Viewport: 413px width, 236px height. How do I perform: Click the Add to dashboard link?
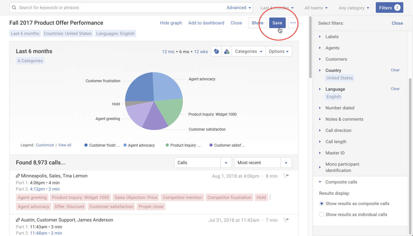[x=206, y=23]
